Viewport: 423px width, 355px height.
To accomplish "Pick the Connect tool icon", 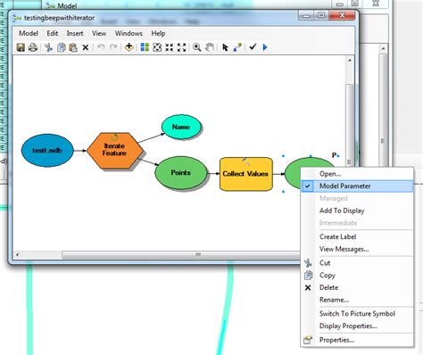I will tap(237, 47).
